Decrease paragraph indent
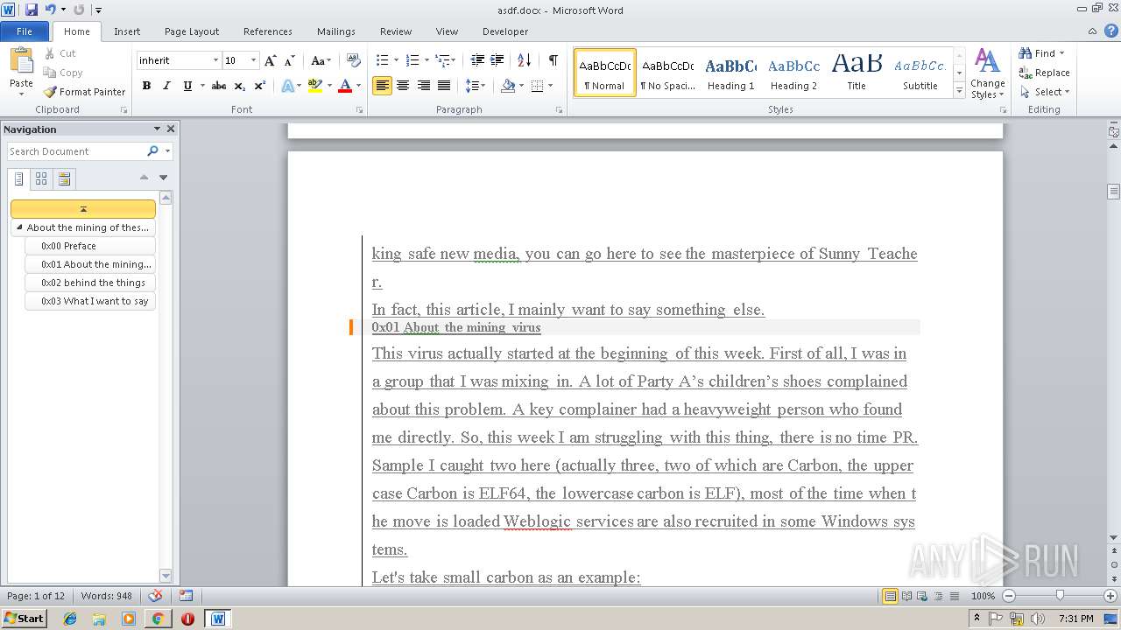1121x630 pixels. click(477, 60)
